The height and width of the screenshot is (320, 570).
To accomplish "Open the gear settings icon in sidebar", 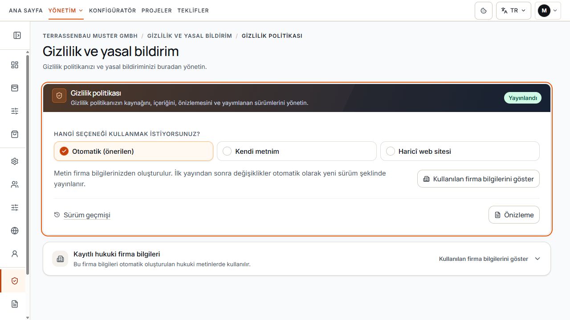I will pos(15,161).
